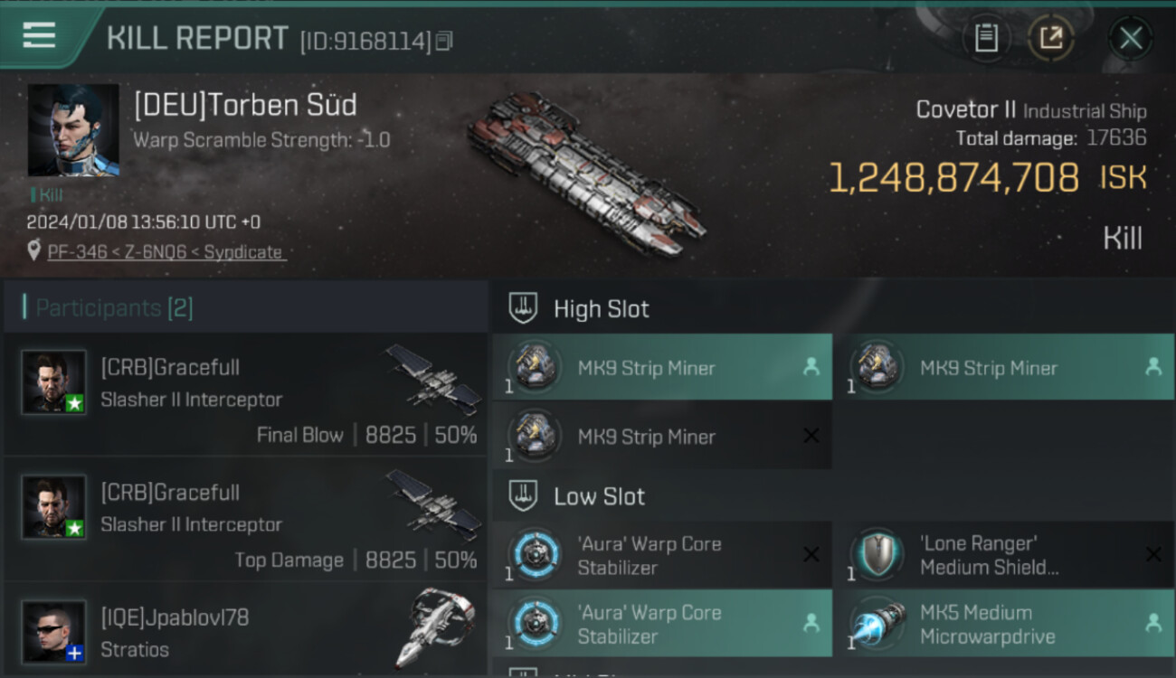Select the second highlighted MK9 Strip Miner
The image size is (1176, 678).
tap(1004, 367)
